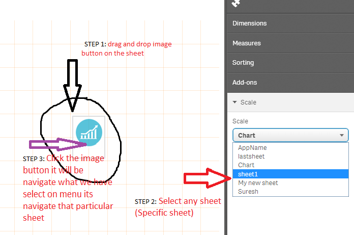
Task: Choose lastsheet from the dropdown list
Action: point(290,156)
